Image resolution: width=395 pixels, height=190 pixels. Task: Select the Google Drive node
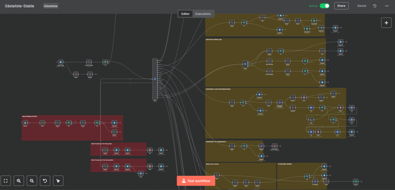[321, 27]
